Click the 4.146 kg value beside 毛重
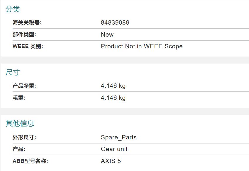The width and height of the screenshot is (249, 171). click(x=113, y=98)
